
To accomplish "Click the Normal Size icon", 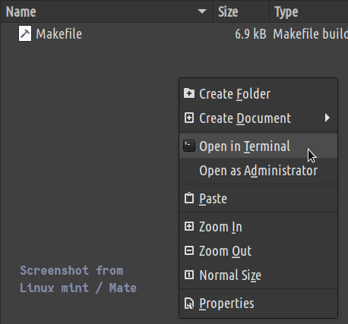I will coord(189,275).
